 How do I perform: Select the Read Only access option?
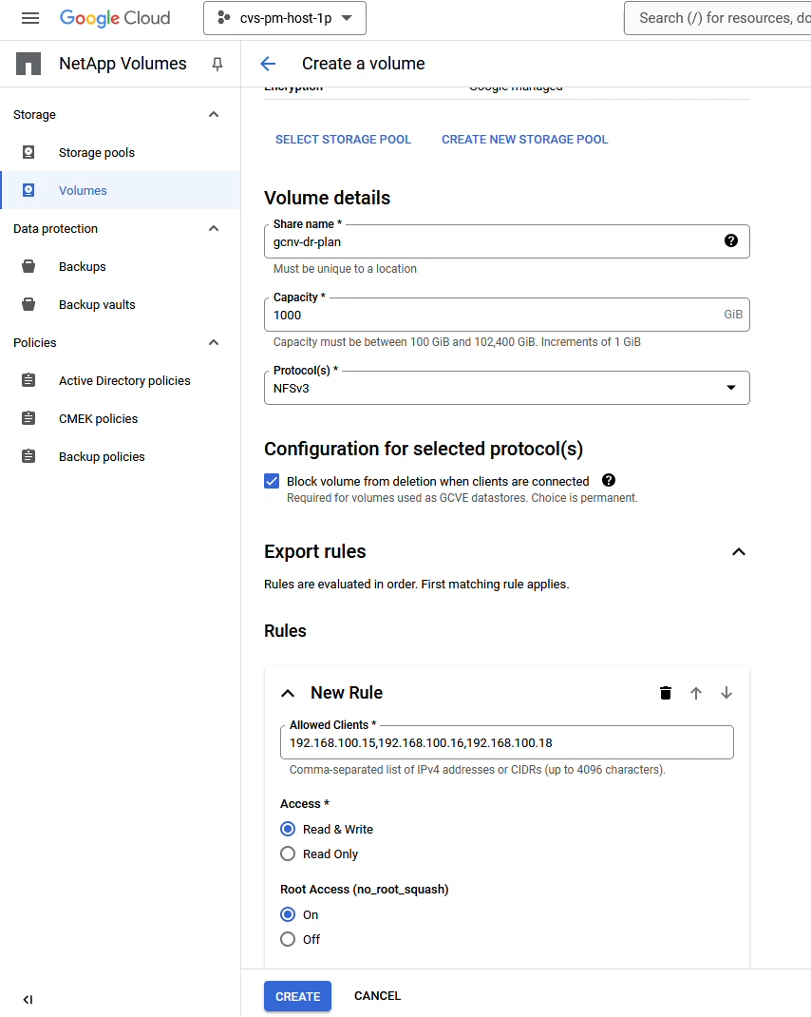288,854
